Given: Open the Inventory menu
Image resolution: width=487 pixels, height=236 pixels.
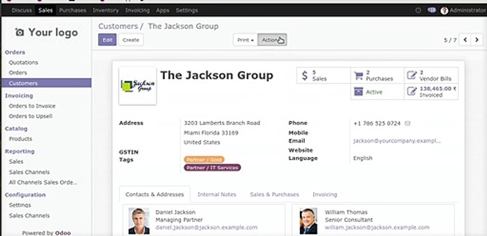Looking at the screenshot, I should point(106,10).
